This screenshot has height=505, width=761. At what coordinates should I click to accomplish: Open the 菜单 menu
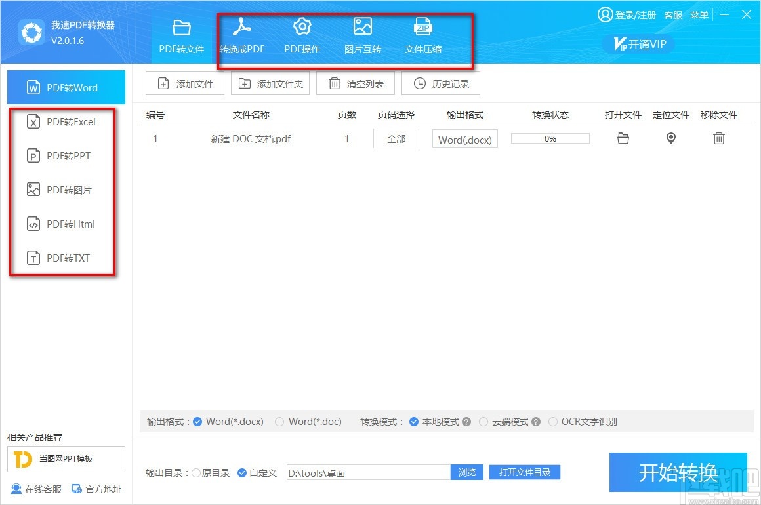click(699, 14)
